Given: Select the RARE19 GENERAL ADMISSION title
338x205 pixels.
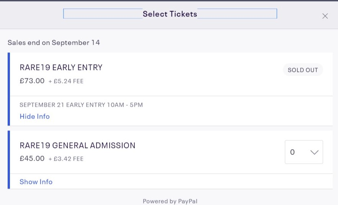Looking at the screenshot, I should 78,145.
